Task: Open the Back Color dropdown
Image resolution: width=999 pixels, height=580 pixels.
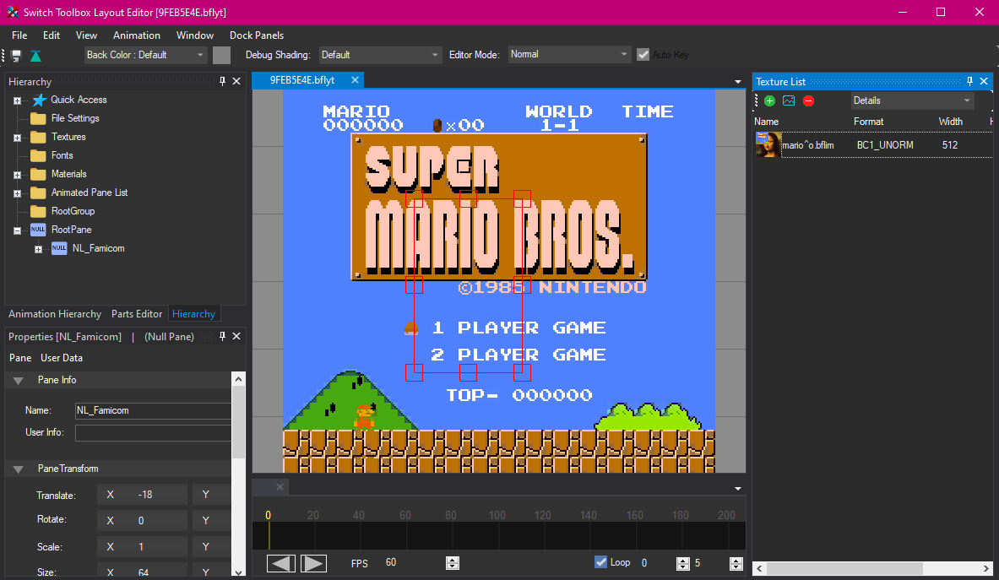Action: pos(146,56)
